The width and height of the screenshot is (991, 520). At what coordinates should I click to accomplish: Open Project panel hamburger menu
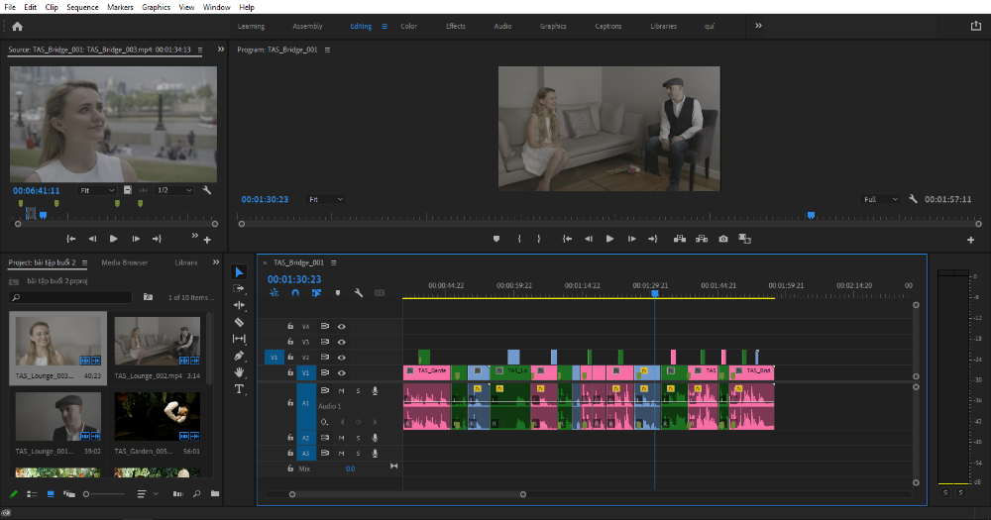(x=84, y=262)
